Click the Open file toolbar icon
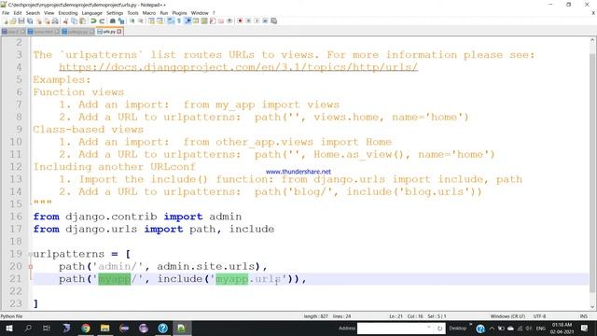Screen dimensions: 597x336 [x=13, y=21]
